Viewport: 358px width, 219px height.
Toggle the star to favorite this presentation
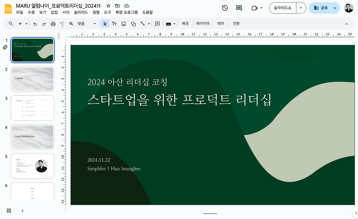pos(108,5)
